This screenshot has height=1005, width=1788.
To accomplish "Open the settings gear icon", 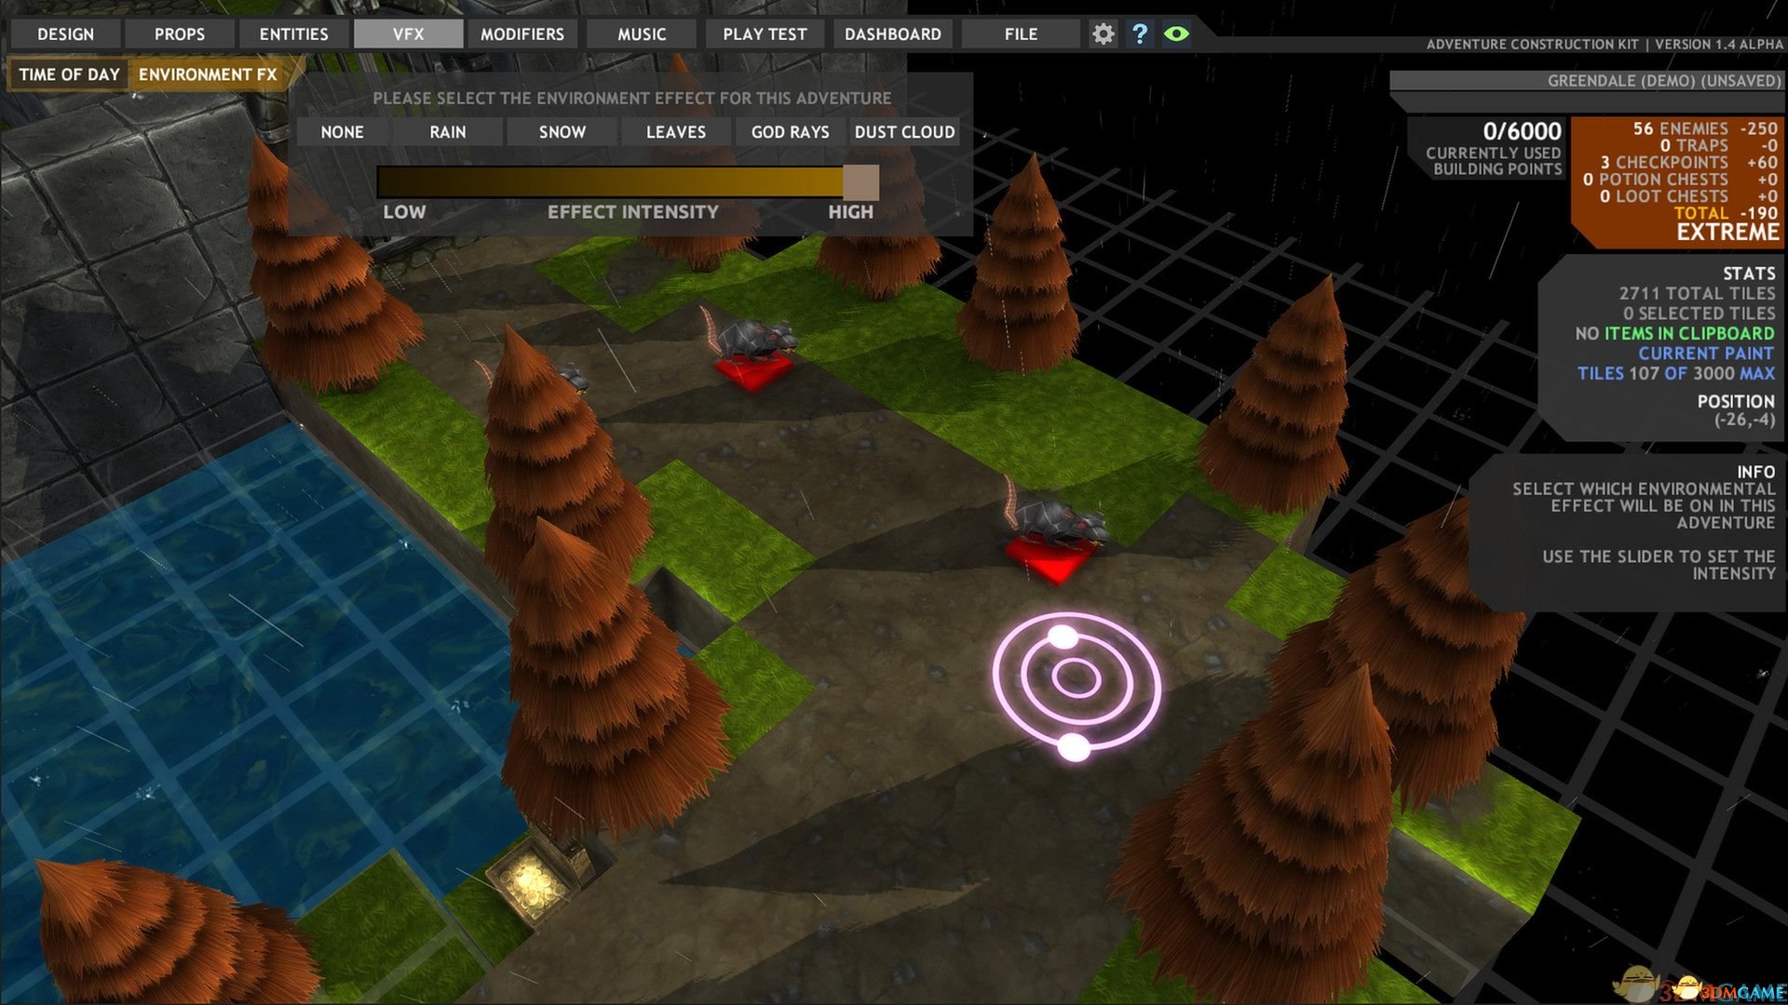I will pyautogui.click(x=1103, y=34).
